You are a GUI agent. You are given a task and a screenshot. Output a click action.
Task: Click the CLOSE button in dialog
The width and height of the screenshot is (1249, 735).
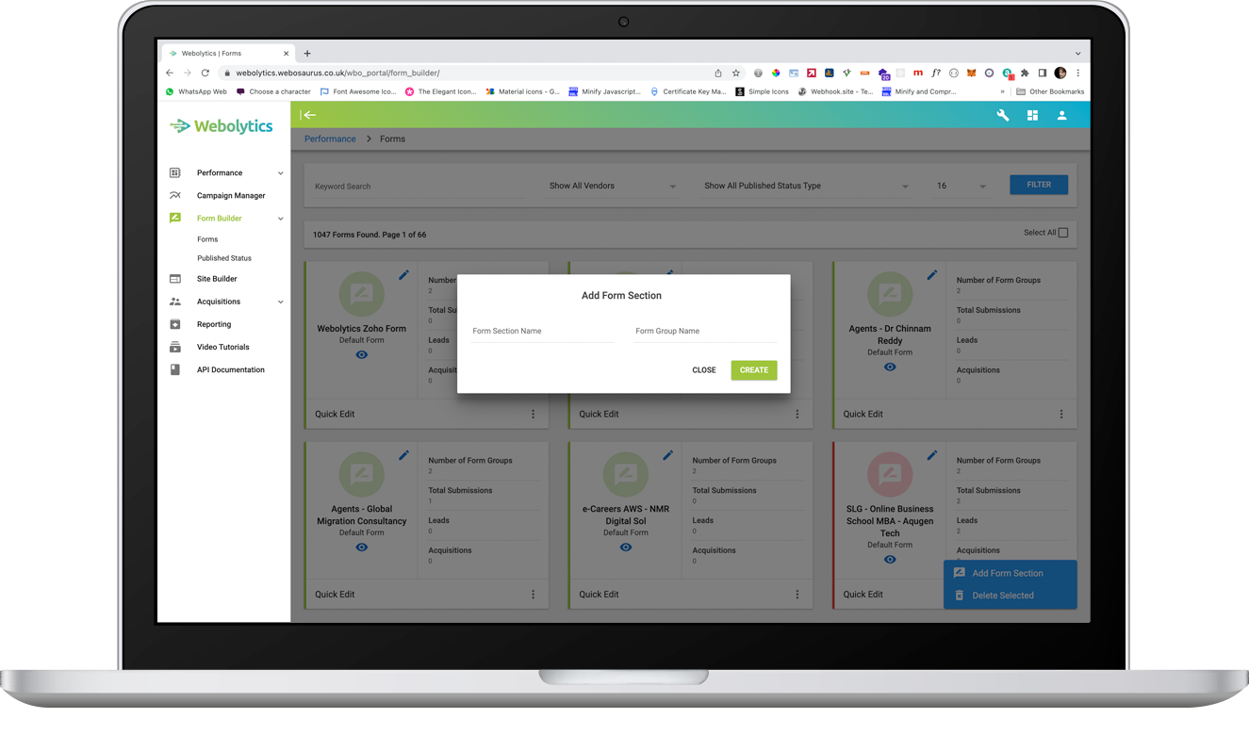704,370
